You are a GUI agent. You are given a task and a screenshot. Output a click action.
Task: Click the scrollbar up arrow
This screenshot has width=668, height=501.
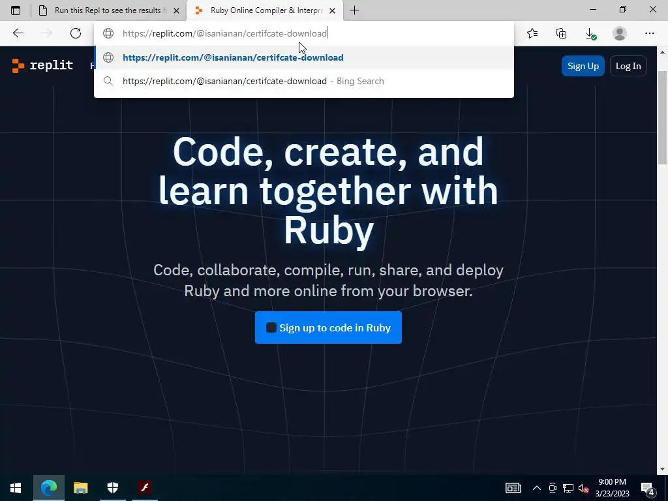click(663, 52)
